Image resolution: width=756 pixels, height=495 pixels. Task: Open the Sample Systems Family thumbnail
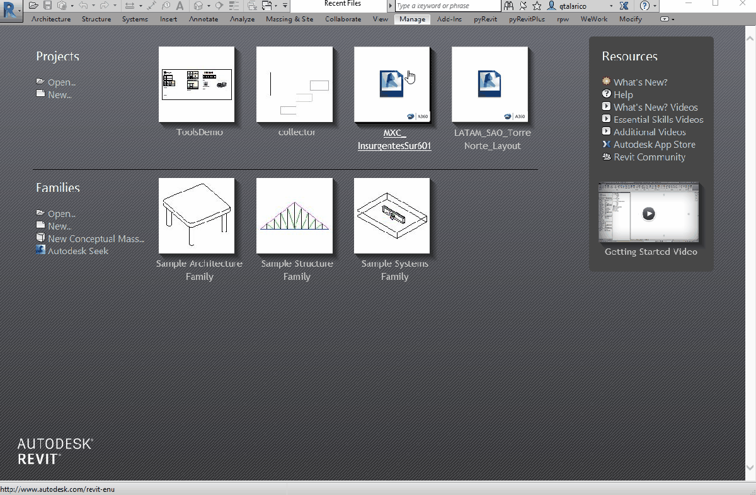tap(392, 216)
